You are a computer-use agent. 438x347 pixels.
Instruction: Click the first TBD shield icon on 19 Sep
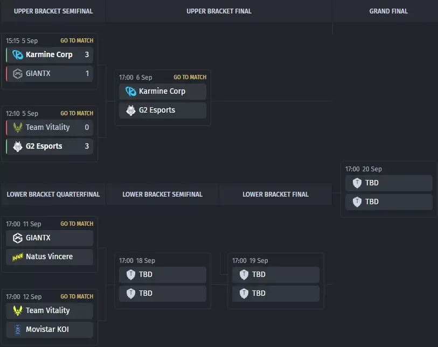[244, 275]
